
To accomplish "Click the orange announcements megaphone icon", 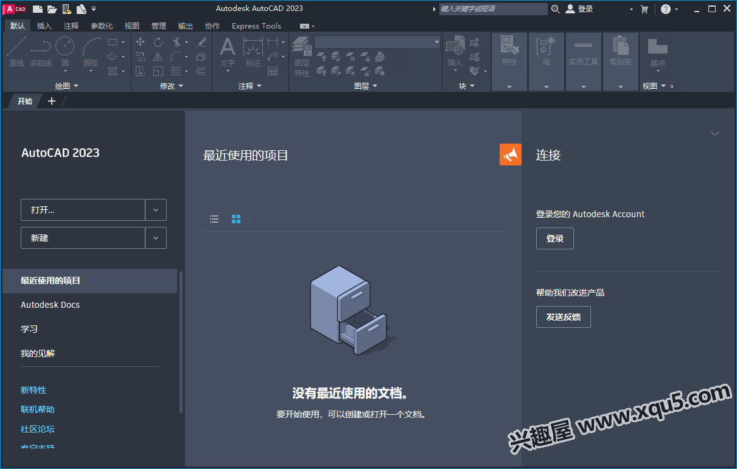I will 511,155.
